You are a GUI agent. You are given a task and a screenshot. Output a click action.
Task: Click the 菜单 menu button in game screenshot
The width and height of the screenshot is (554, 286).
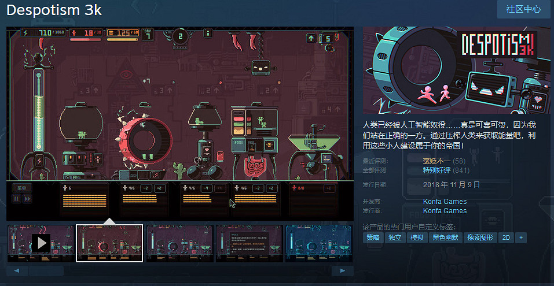click(x=22, y=188)
